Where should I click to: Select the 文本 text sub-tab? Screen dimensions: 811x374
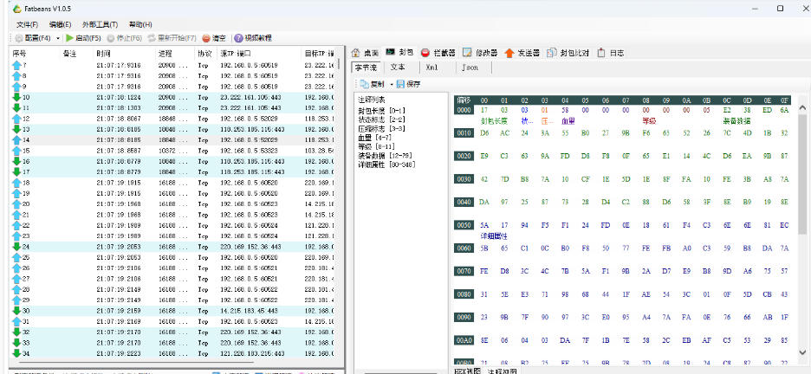pos(398,68)
